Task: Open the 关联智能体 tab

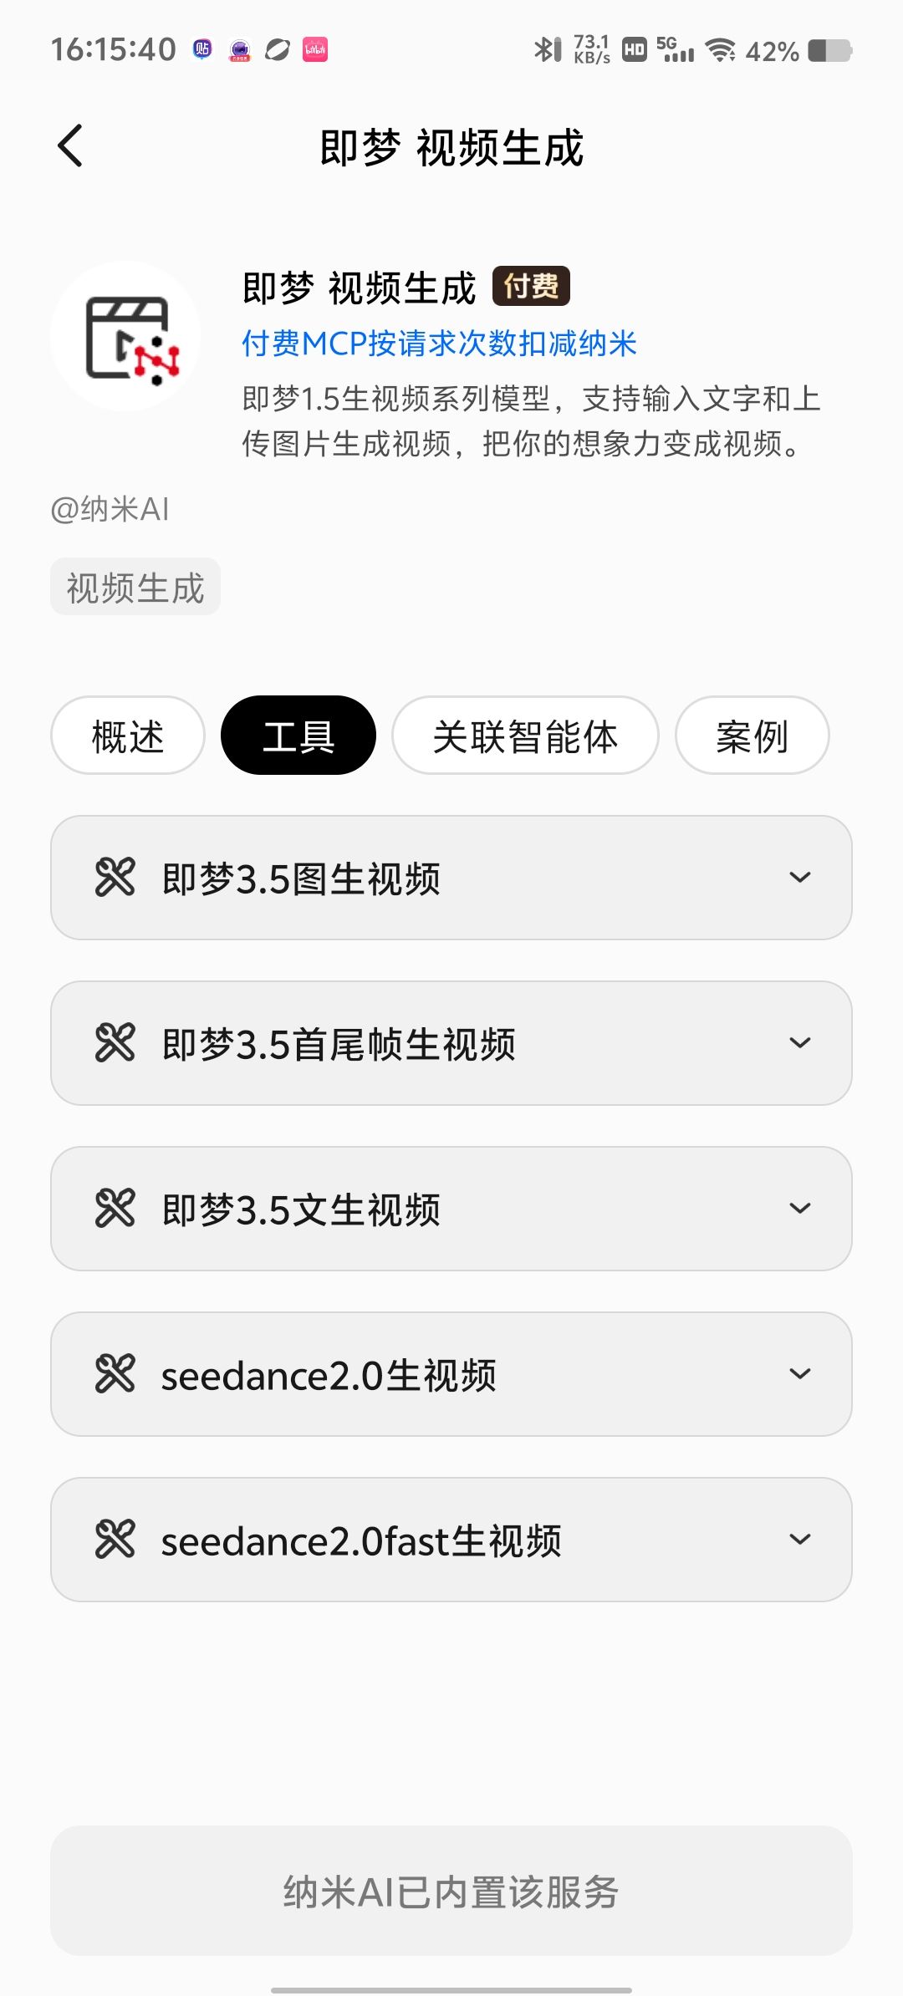Action: pos(525,736)
